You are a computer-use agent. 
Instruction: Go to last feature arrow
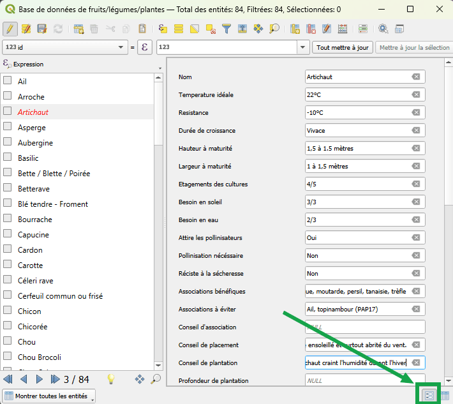[55, 379]
